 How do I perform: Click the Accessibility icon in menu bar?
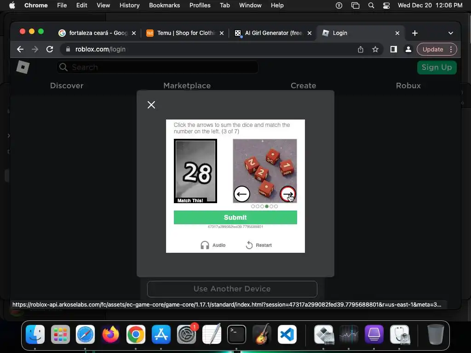(339, 6)
